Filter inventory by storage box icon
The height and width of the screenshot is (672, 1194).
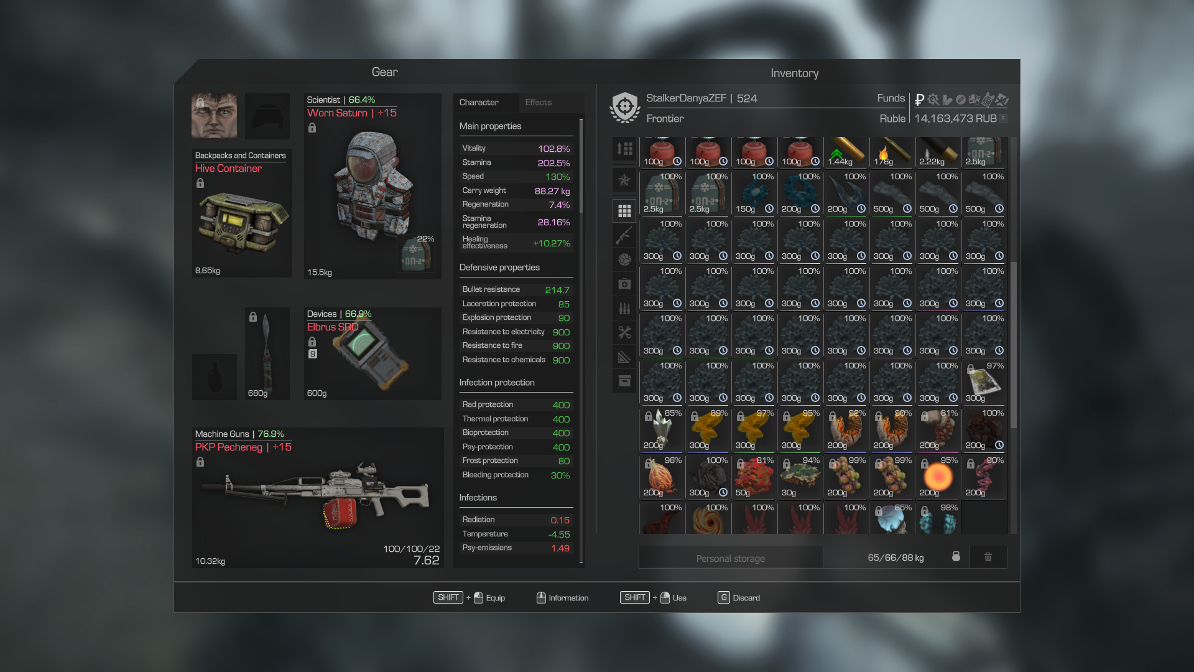624,381
